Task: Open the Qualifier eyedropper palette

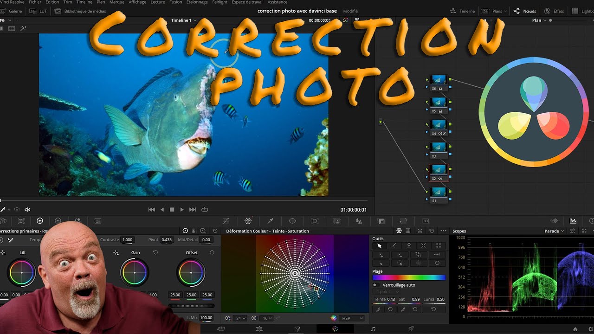Action: pos(271,221)
